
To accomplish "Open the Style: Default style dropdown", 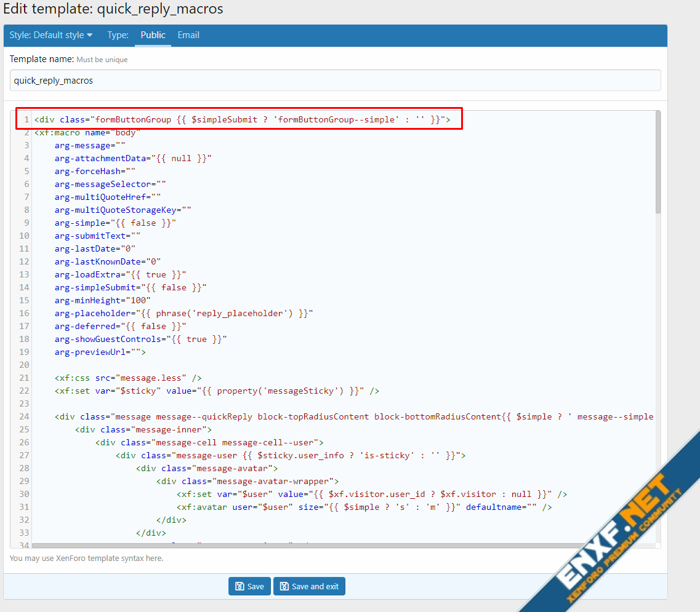I will pos(51,35).
